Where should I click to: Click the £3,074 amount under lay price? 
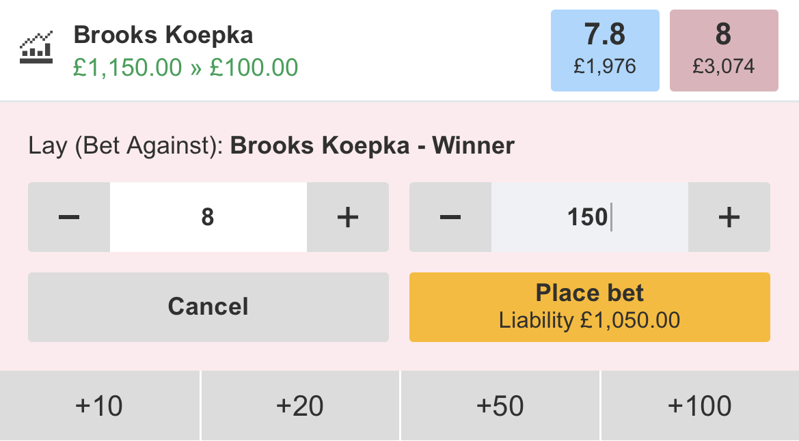[x=724, y=66]
